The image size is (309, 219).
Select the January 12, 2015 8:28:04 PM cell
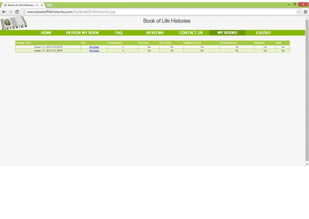click(48, 47)
